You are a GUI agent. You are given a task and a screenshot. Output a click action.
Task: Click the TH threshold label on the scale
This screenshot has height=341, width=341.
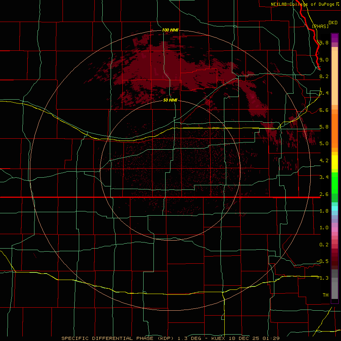point(325,295)
